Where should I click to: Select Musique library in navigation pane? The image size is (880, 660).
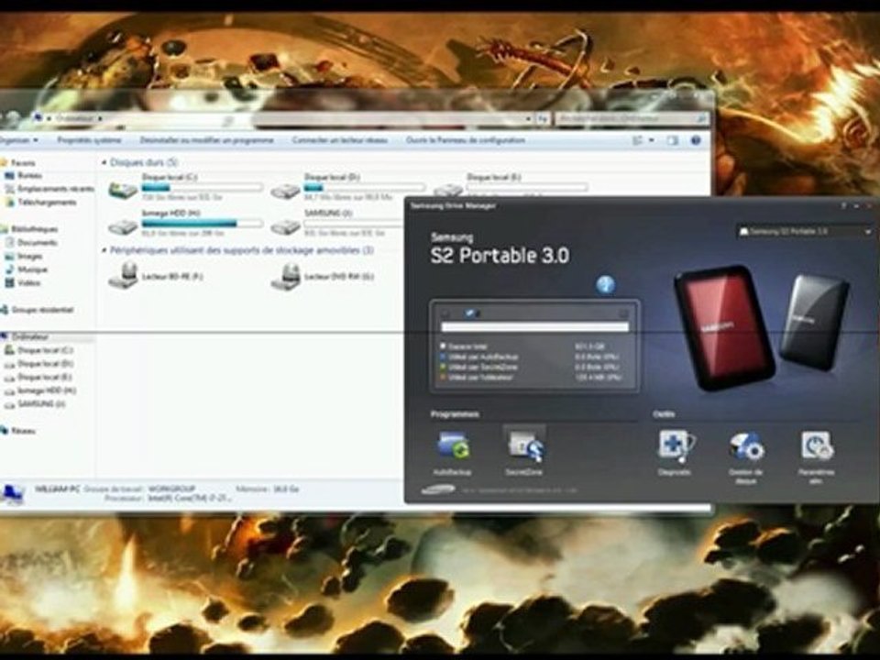coord(27,269)
